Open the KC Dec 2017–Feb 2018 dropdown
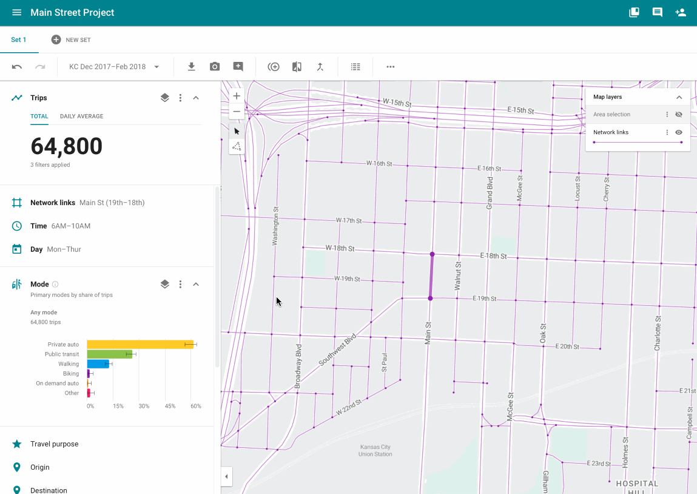 (114, 67)
